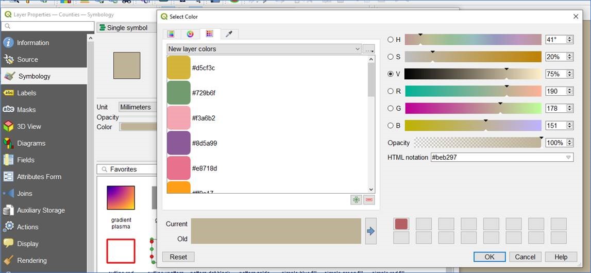Open the HTML notation format dropdown arrow
The width and height of the screenshot is (591, 273).
pos(569,158)
